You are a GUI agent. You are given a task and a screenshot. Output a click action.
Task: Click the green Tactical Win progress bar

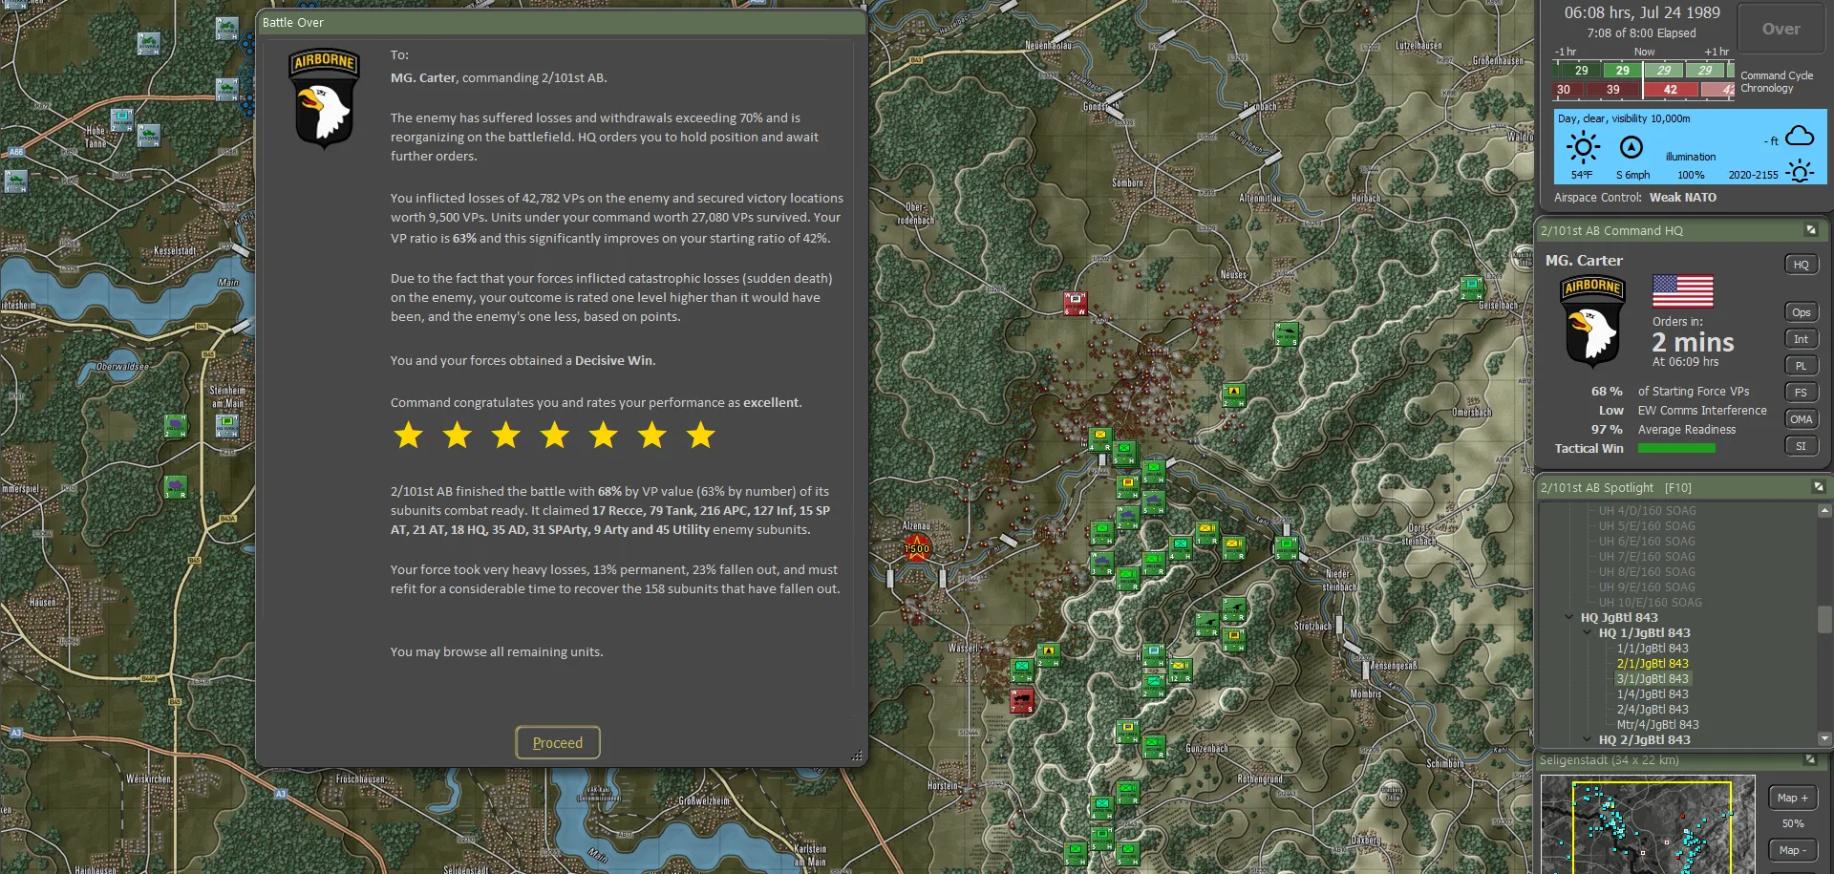click(1676, 449)
